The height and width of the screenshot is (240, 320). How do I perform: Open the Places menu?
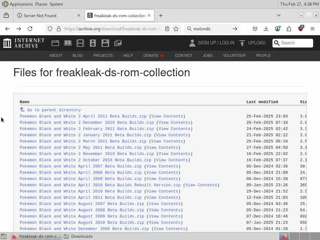(x=41, y=4)
